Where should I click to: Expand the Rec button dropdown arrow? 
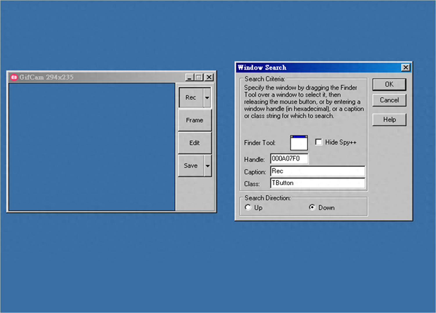(x=207, y=98)
